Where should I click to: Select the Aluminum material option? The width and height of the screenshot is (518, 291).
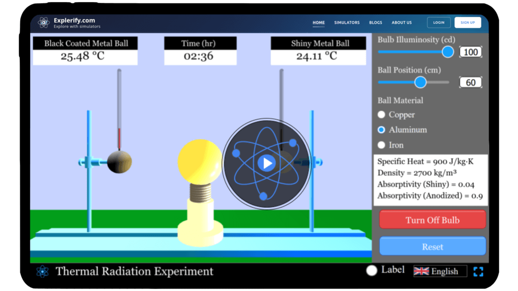[x=381, y=130]
